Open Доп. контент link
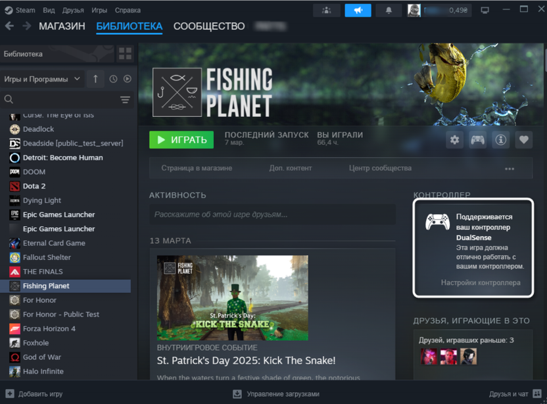Image resolution: width=547 pixels, height=404 pixels. [x=291, y=168]
